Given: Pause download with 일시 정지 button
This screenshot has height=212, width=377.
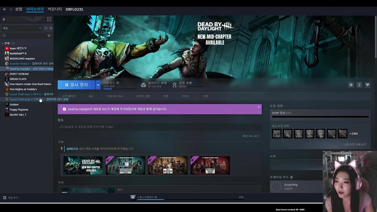Looking at the screenshot, I should pyautogui.click(x=76, y=85).
